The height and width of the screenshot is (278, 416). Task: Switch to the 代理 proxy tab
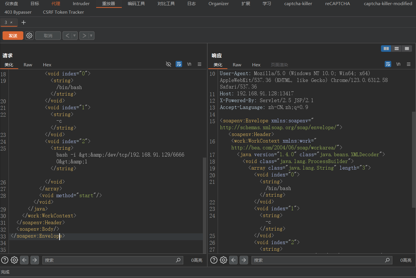(56, 4)
